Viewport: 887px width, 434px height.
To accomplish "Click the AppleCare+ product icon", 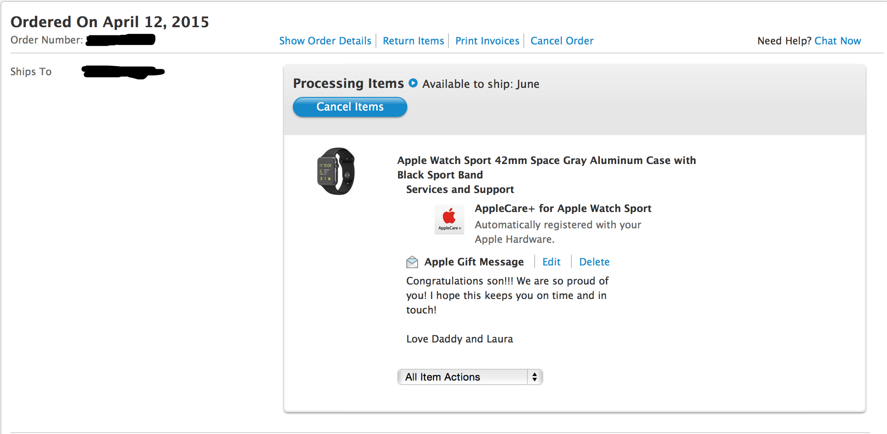I will pos(449,219).
